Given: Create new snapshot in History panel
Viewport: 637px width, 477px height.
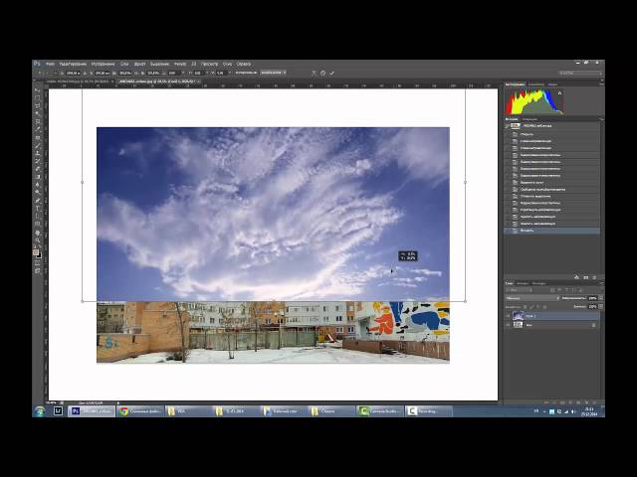Looking at the screenshot, I should 586,277.
